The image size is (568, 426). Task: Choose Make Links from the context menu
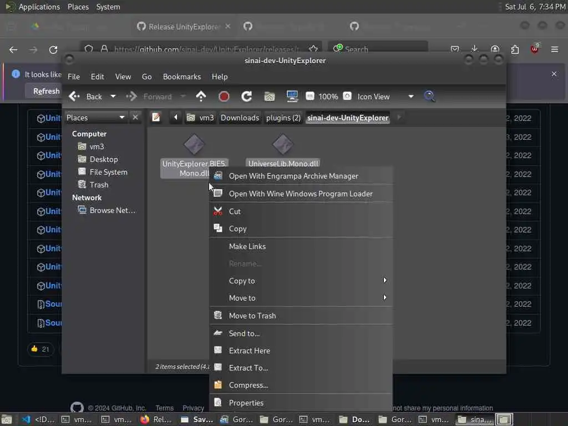coord(301,247)
